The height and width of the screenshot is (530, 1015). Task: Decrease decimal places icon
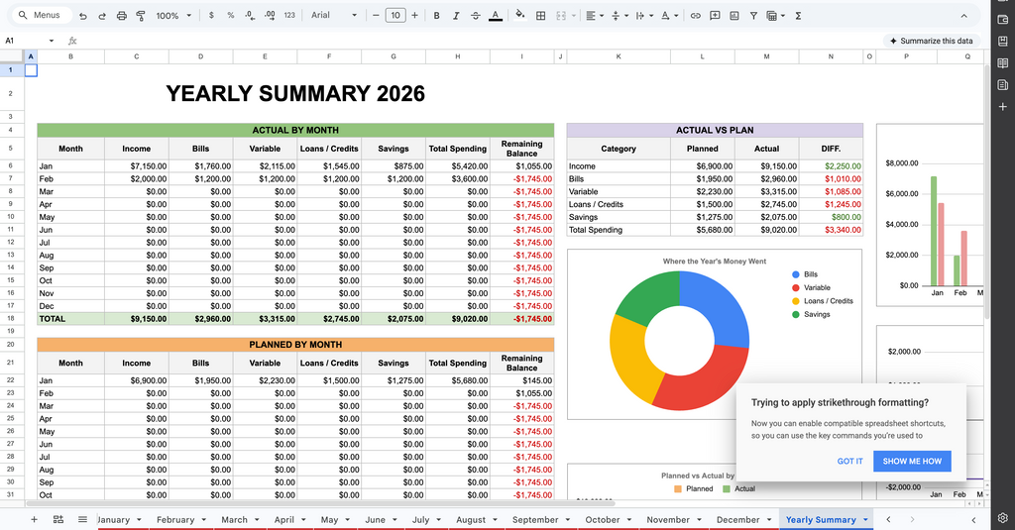250,16
